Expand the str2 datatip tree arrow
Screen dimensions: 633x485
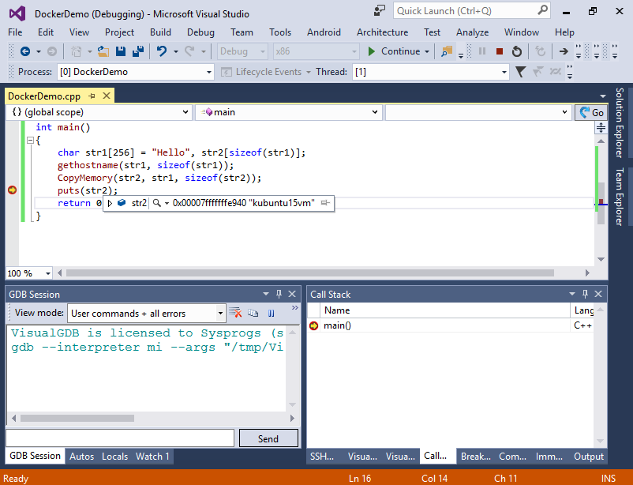coord(110,203)
